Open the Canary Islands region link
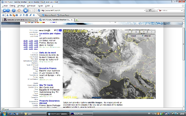This screenshot has height=116, width=186. [x=33, y=85]
